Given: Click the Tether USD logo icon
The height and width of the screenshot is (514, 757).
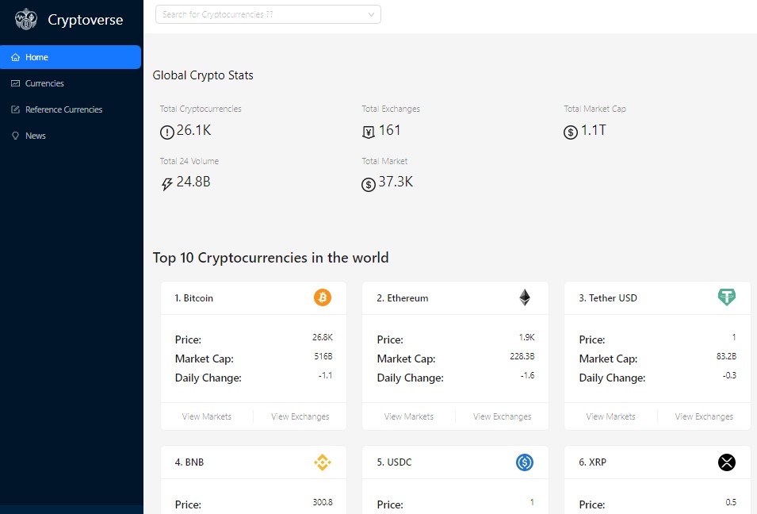Looking at the screenshot, I should point(726,297).
